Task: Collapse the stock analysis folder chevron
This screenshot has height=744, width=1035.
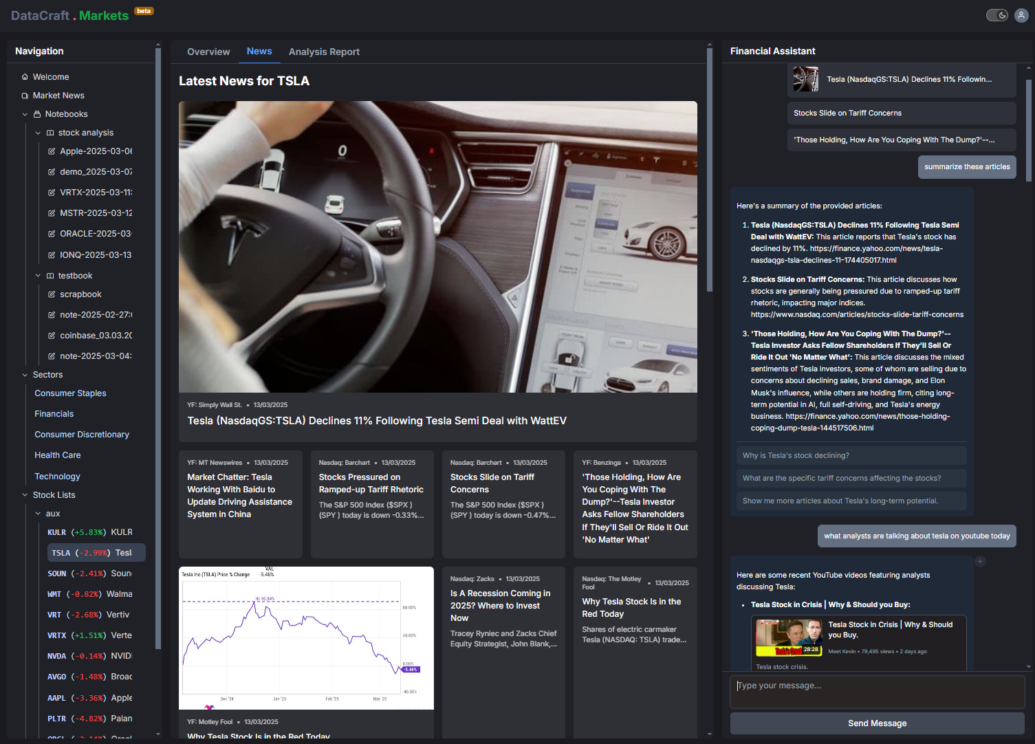Action: pyautogui.click(x=38, y=133)
